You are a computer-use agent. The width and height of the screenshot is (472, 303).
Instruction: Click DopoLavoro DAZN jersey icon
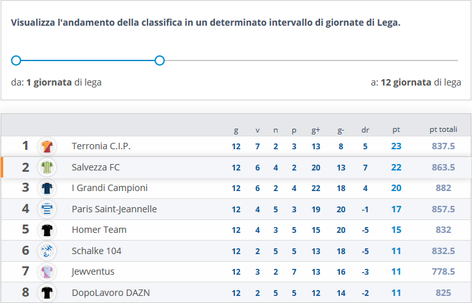coord(47,293)
